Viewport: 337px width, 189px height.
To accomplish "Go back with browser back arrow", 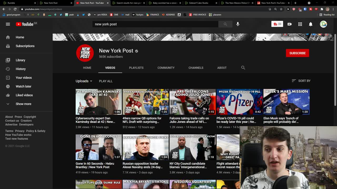I will point(4,9).
